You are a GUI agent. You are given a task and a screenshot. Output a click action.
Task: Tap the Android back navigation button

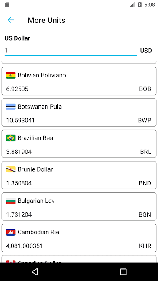tap(35, 271)
